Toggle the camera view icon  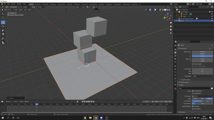[x=171, y=30]
